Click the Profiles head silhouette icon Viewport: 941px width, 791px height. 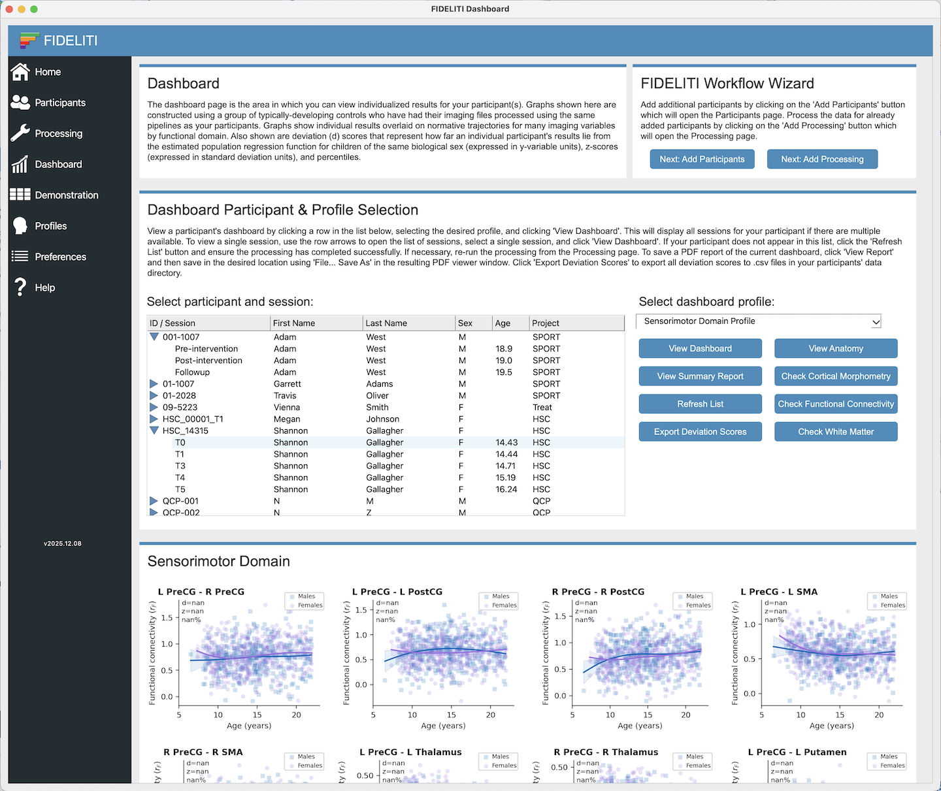tap(20, 226)
